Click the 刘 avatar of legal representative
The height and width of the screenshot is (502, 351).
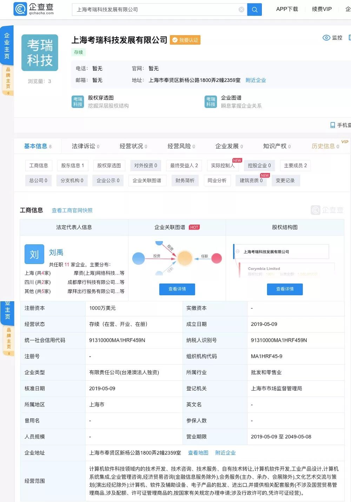pyautogui.click(x=34, y=254)
